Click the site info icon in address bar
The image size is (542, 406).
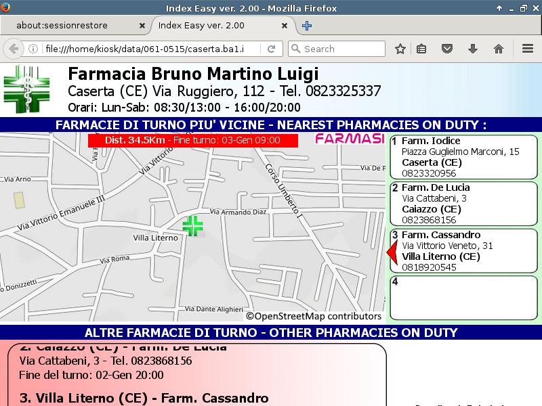(33, 49)
